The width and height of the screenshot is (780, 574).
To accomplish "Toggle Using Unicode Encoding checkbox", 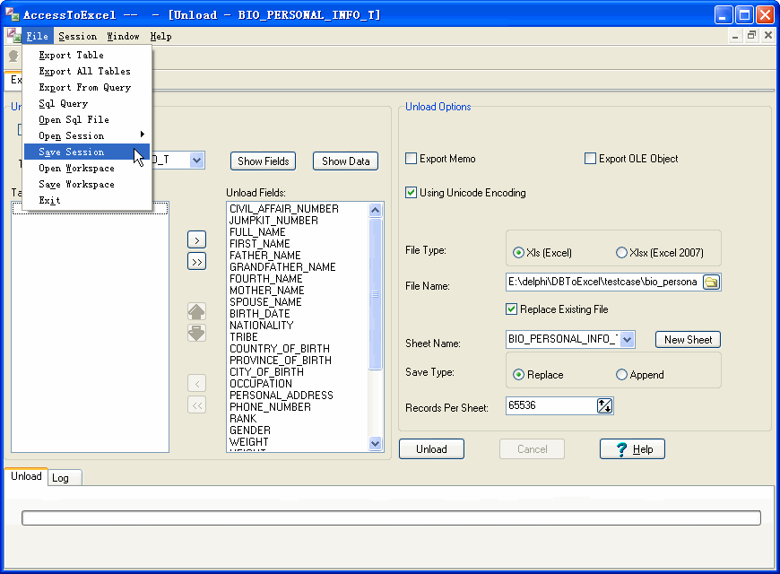I will [x=411, y=193].
